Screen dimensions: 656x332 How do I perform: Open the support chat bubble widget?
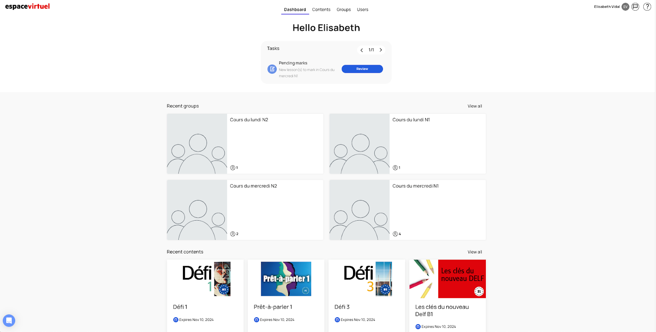[x=9, y=320]
